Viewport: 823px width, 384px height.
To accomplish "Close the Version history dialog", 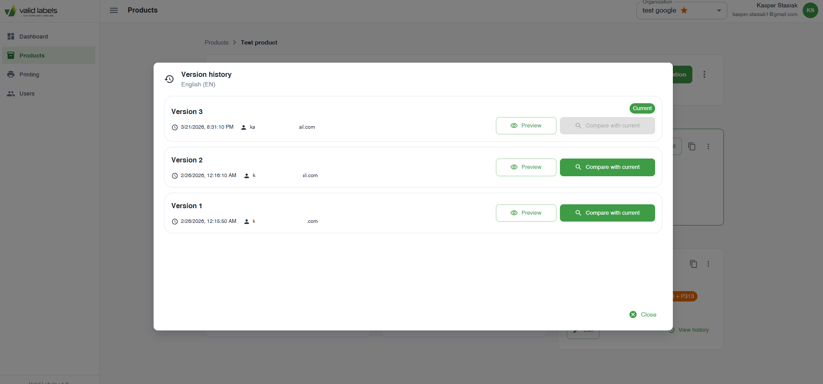I will click(x=643, y=314).
